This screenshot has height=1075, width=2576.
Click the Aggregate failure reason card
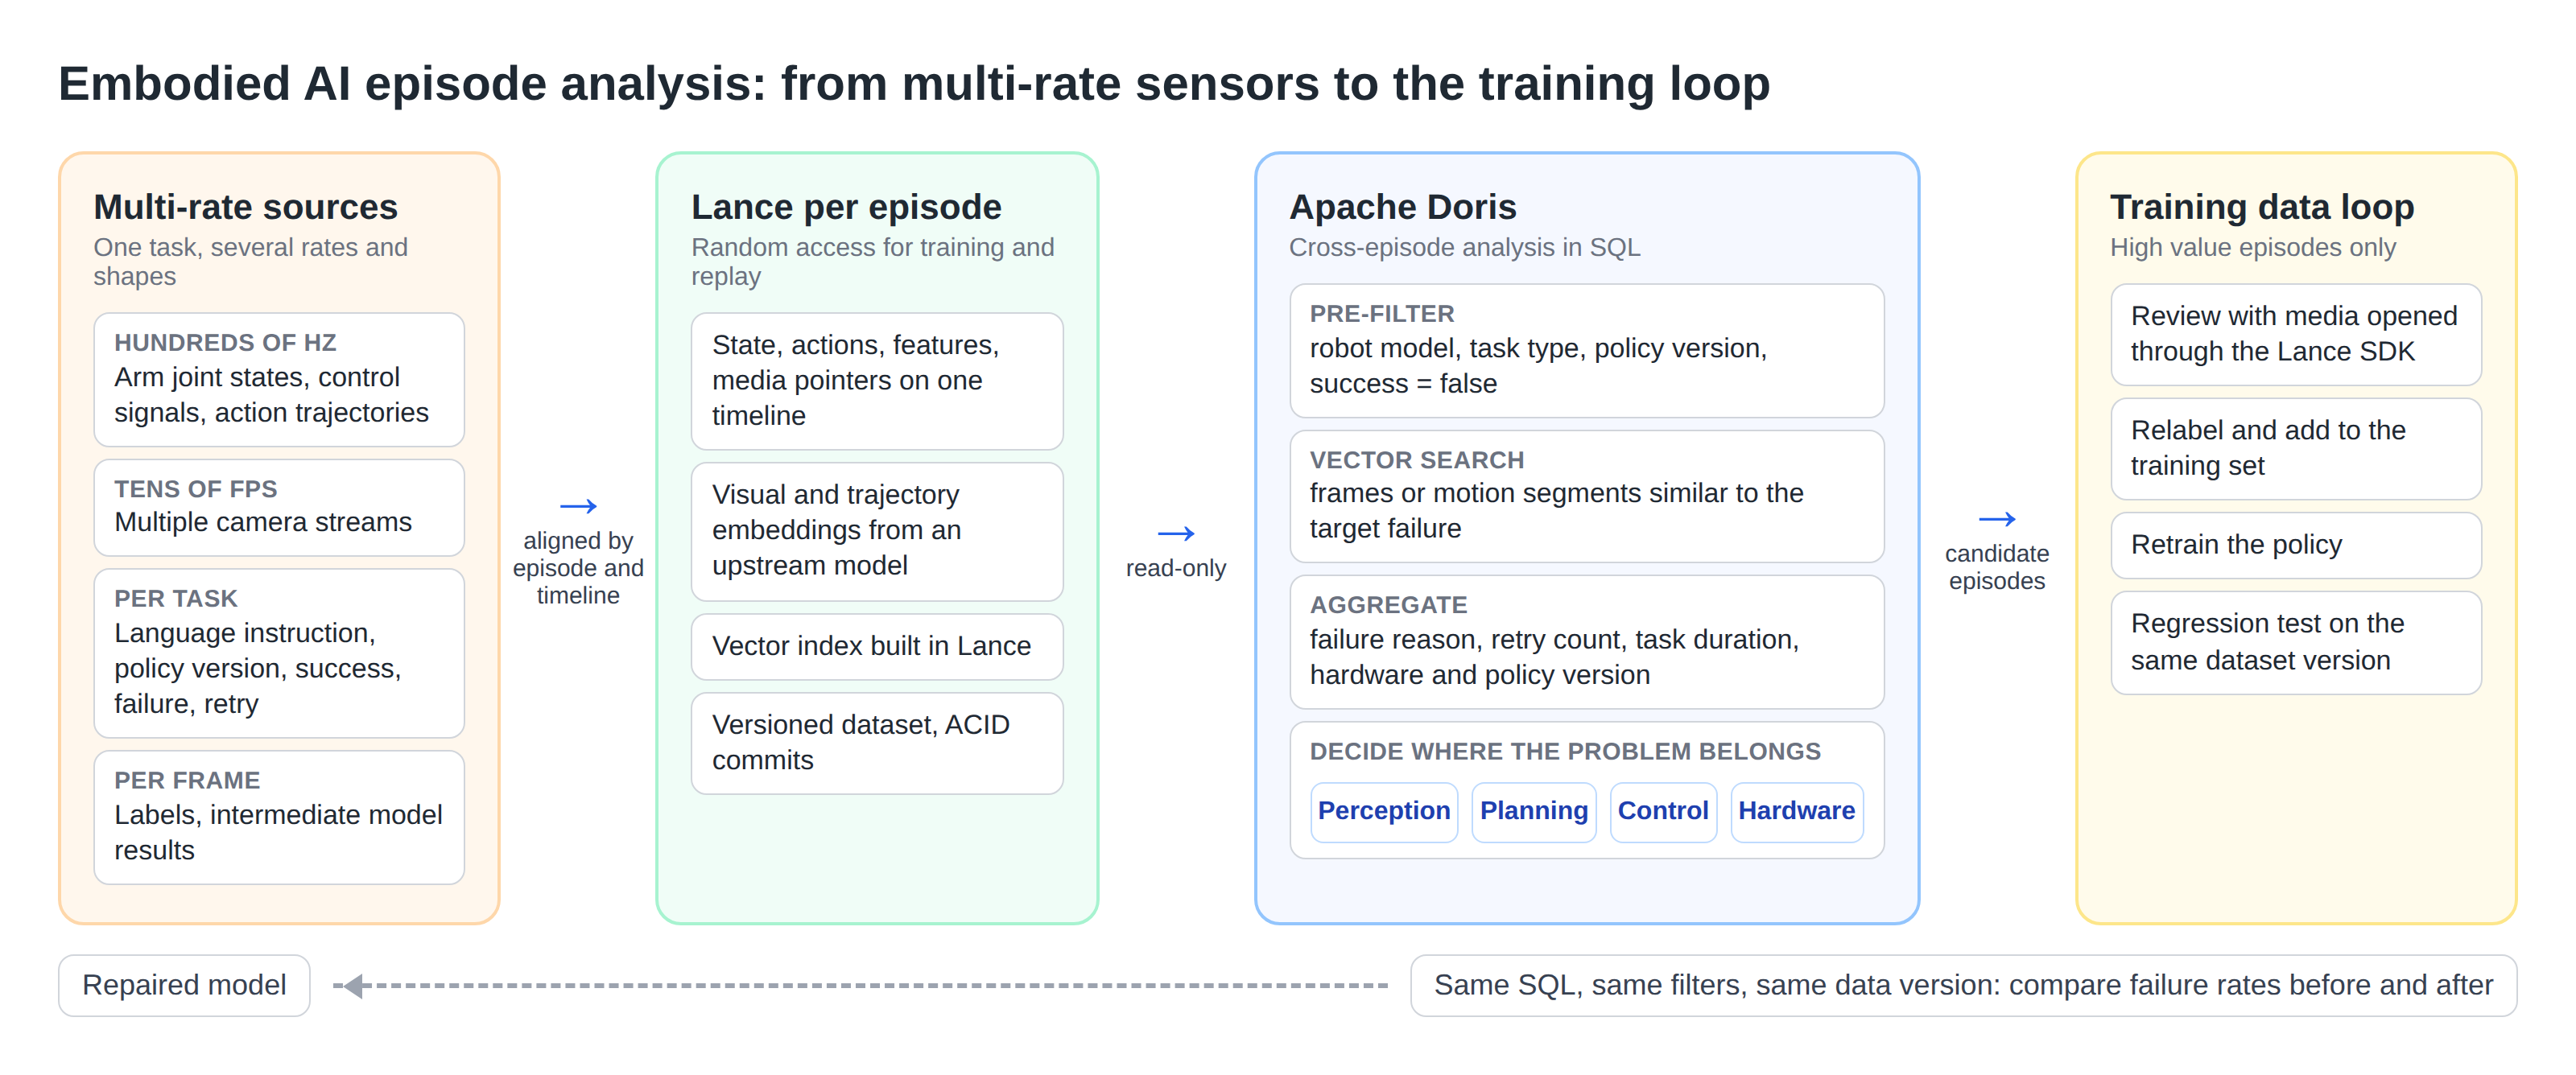click(x=1587, y=642)
